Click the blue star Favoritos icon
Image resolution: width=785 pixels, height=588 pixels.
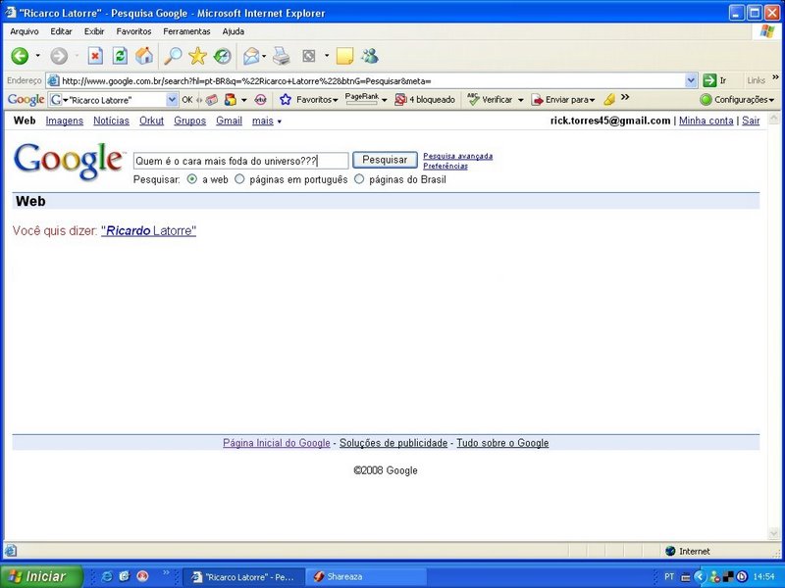click(x=286, y=100)
